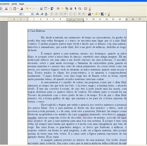Click the Insert Table icon

pos(46,9)
